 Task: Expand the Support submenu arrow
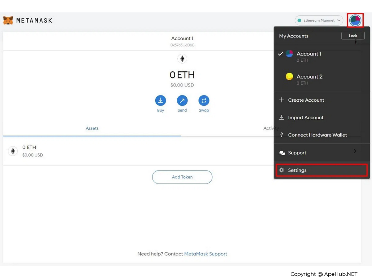pyautogui.click(x=355, y=151)
